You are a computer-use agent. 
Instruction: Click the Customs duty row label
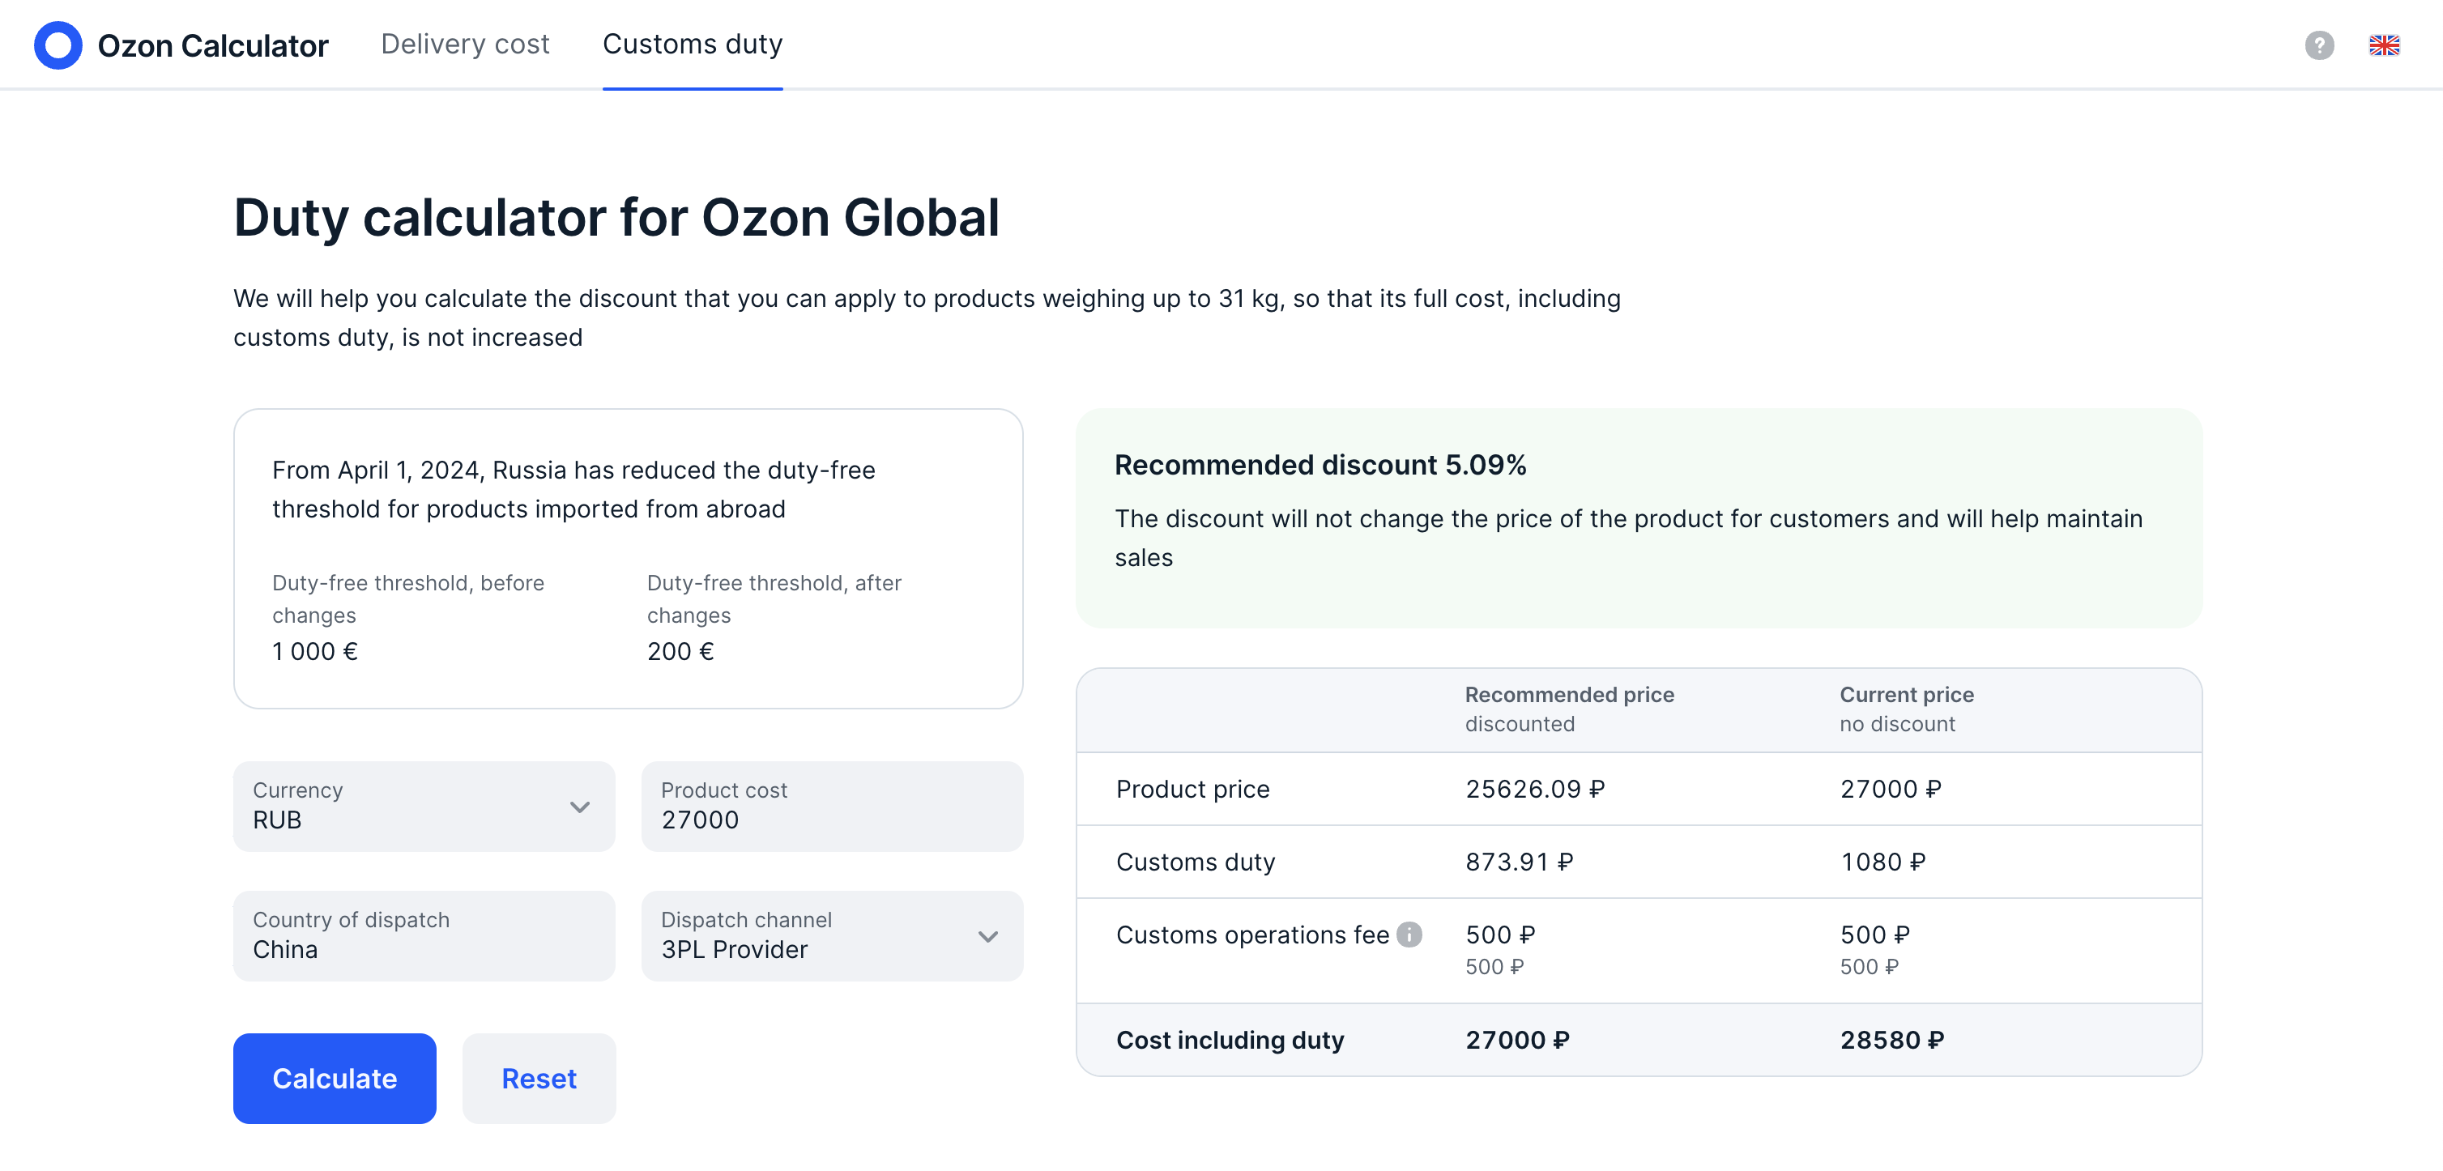pyautogui.click(x=1195, y=862)
